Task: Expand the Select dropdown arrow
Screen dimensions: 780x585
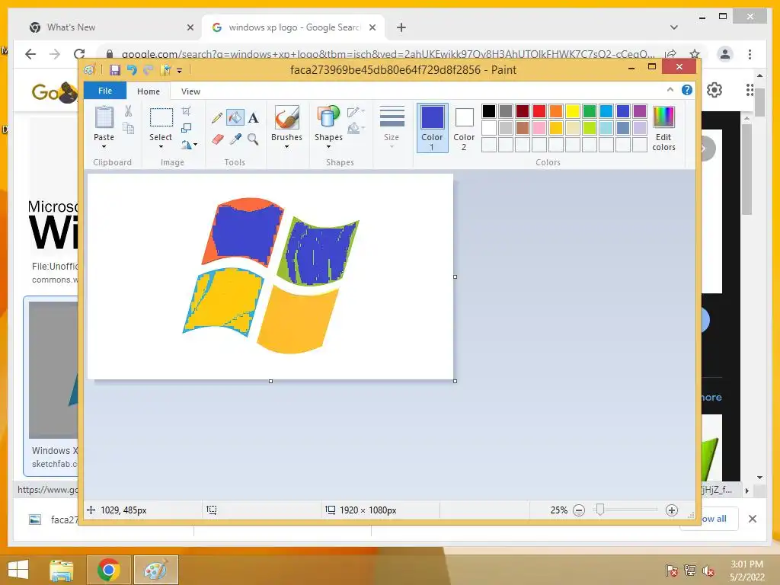Action: pos(161,147)
